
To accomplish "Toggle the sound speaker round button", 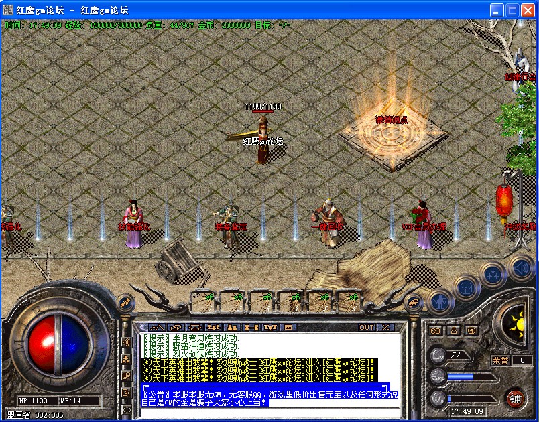I will pos(520,268).
